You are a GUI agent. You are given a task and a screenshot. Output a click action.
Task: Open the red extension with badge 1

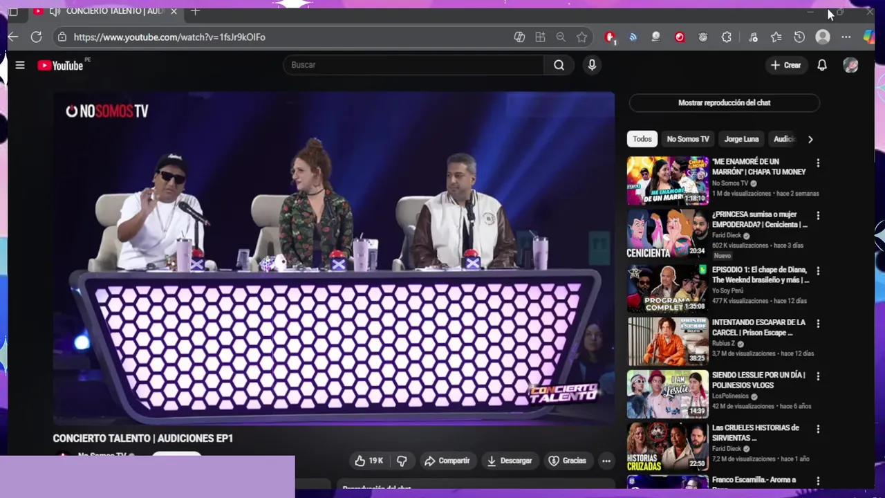point(610,37)
